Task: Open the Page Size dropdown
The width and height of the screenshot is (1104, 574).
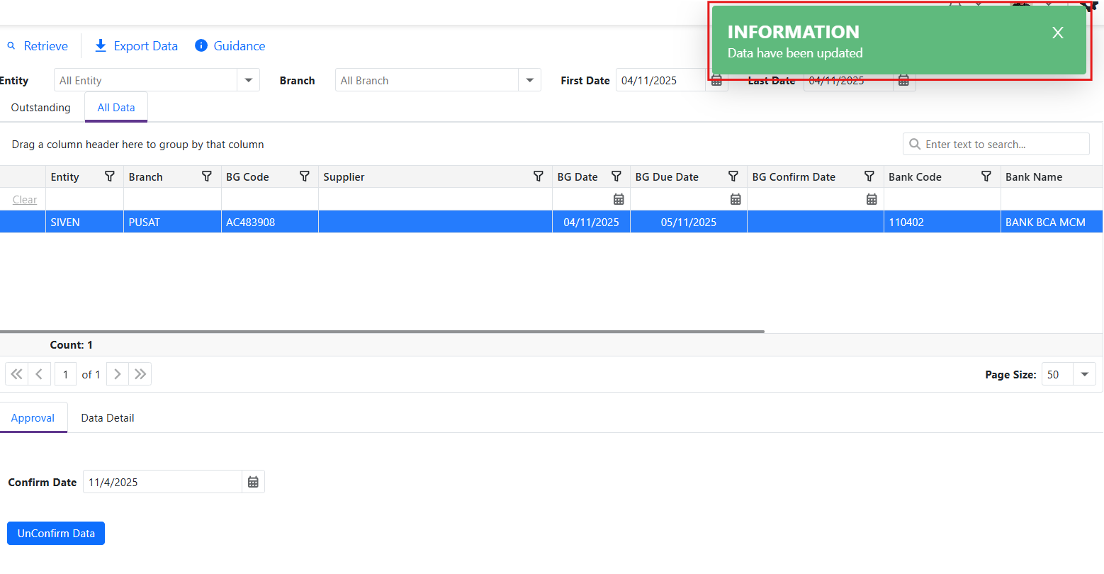Action: click(1084, 375)
